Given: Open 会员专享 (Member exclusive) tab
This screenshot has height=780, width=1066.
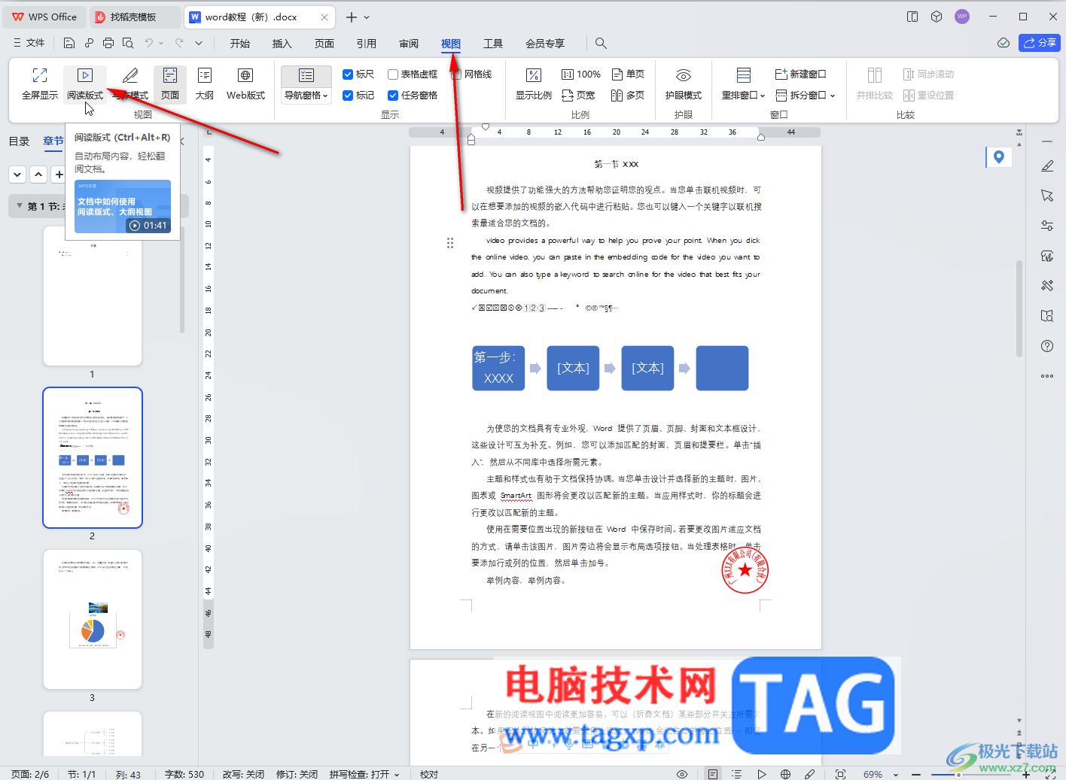Looking at the screenshot, I should click(545, 44).
